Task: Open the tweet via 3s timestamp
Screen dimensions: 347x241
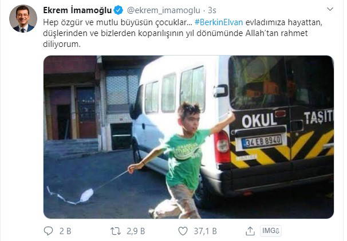Action: click(212, 10)
